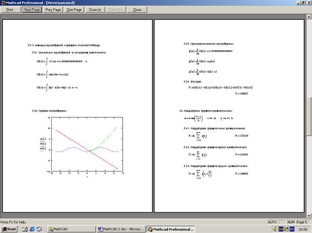
Task: Click AUTO indicator in status bar
Action: pos(272,222)
